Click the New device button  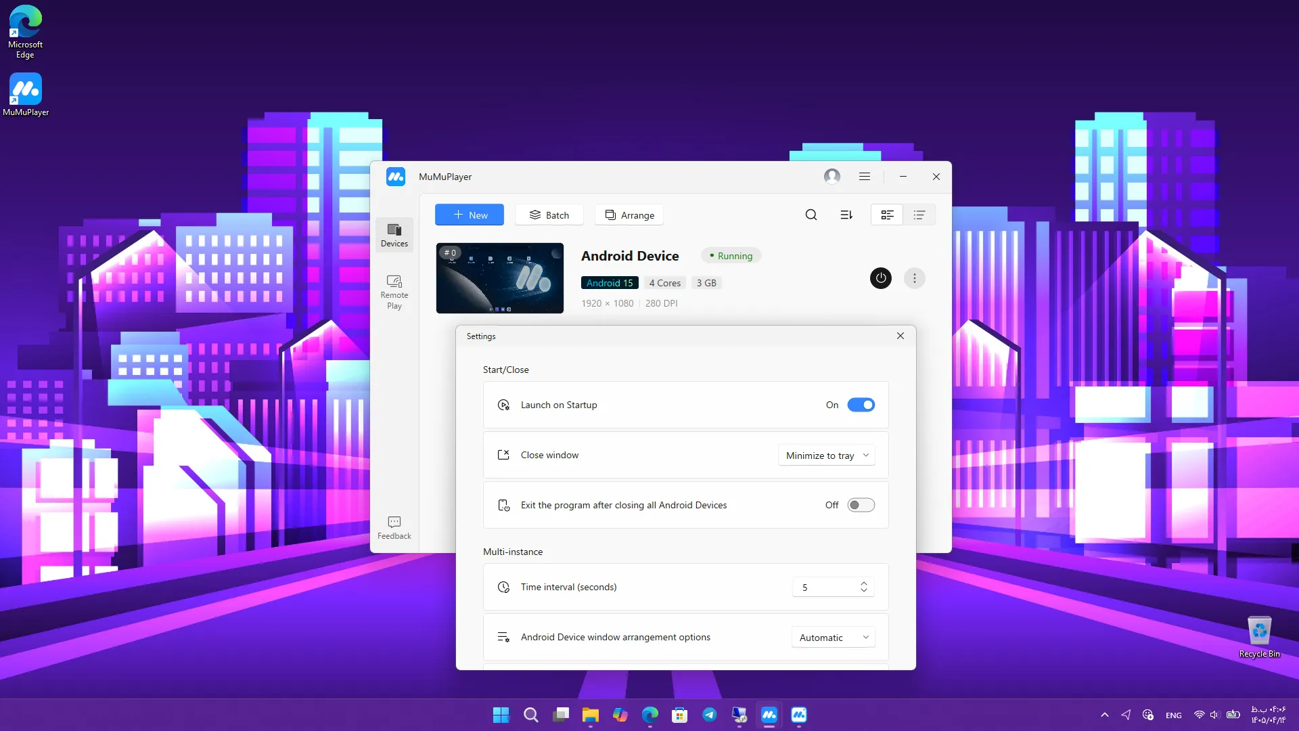pyautogui.click(x=470, y=215)
